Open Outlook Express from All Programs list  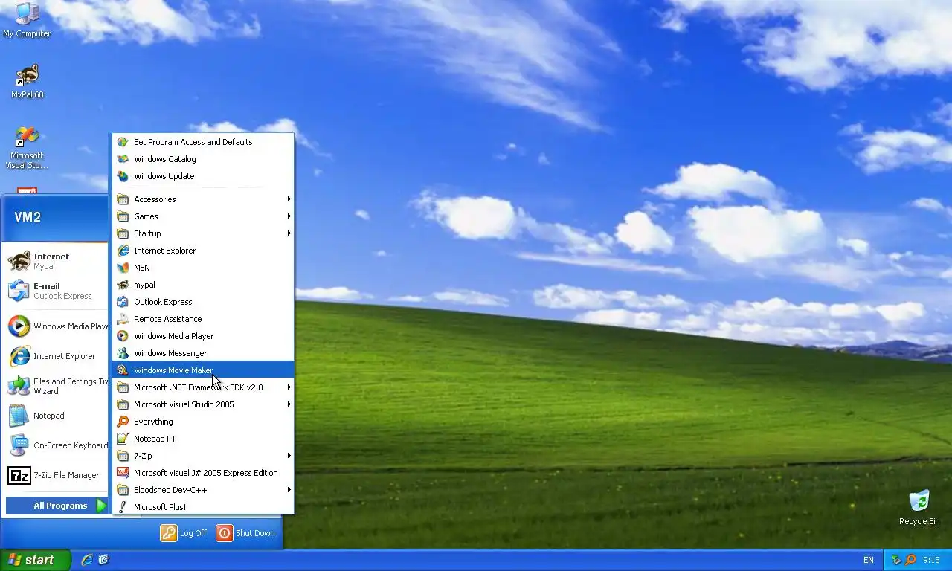[x=203, y=302]
